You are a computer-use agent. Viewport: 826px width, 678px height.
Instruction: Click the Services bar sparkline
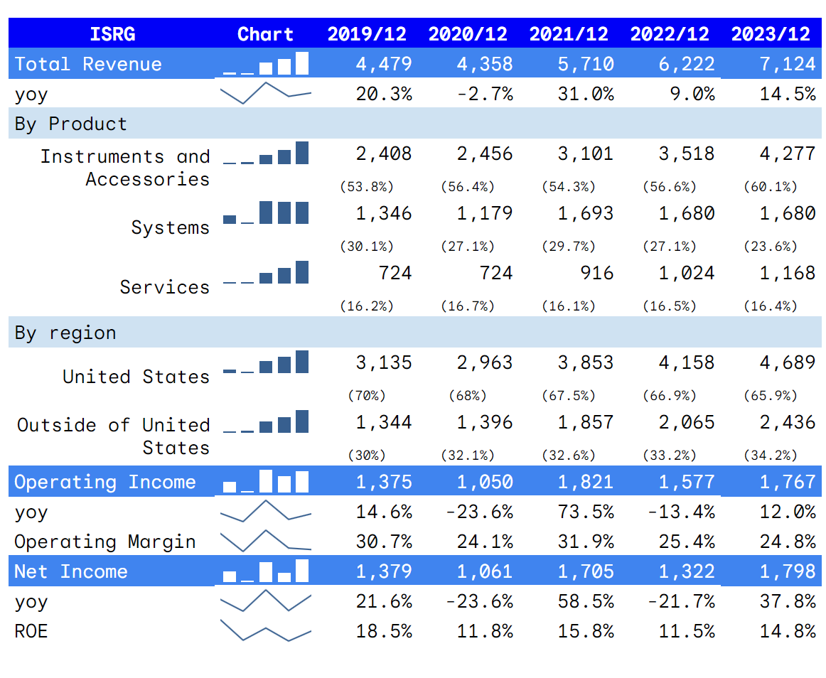click(266, 272)
